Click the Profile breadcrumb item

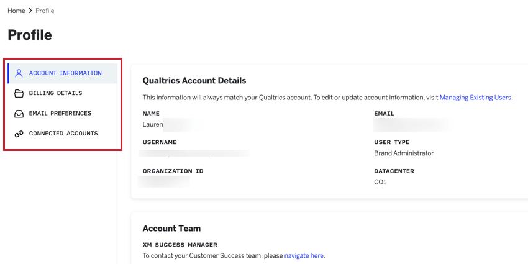click(45, 11)
